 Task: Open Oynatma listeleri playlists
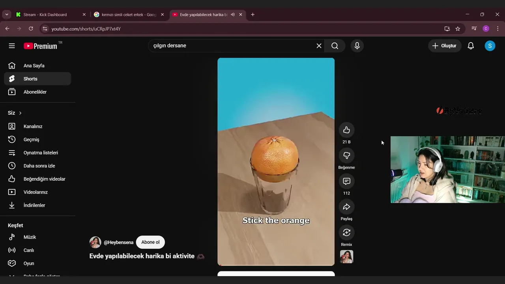[37, 153]
